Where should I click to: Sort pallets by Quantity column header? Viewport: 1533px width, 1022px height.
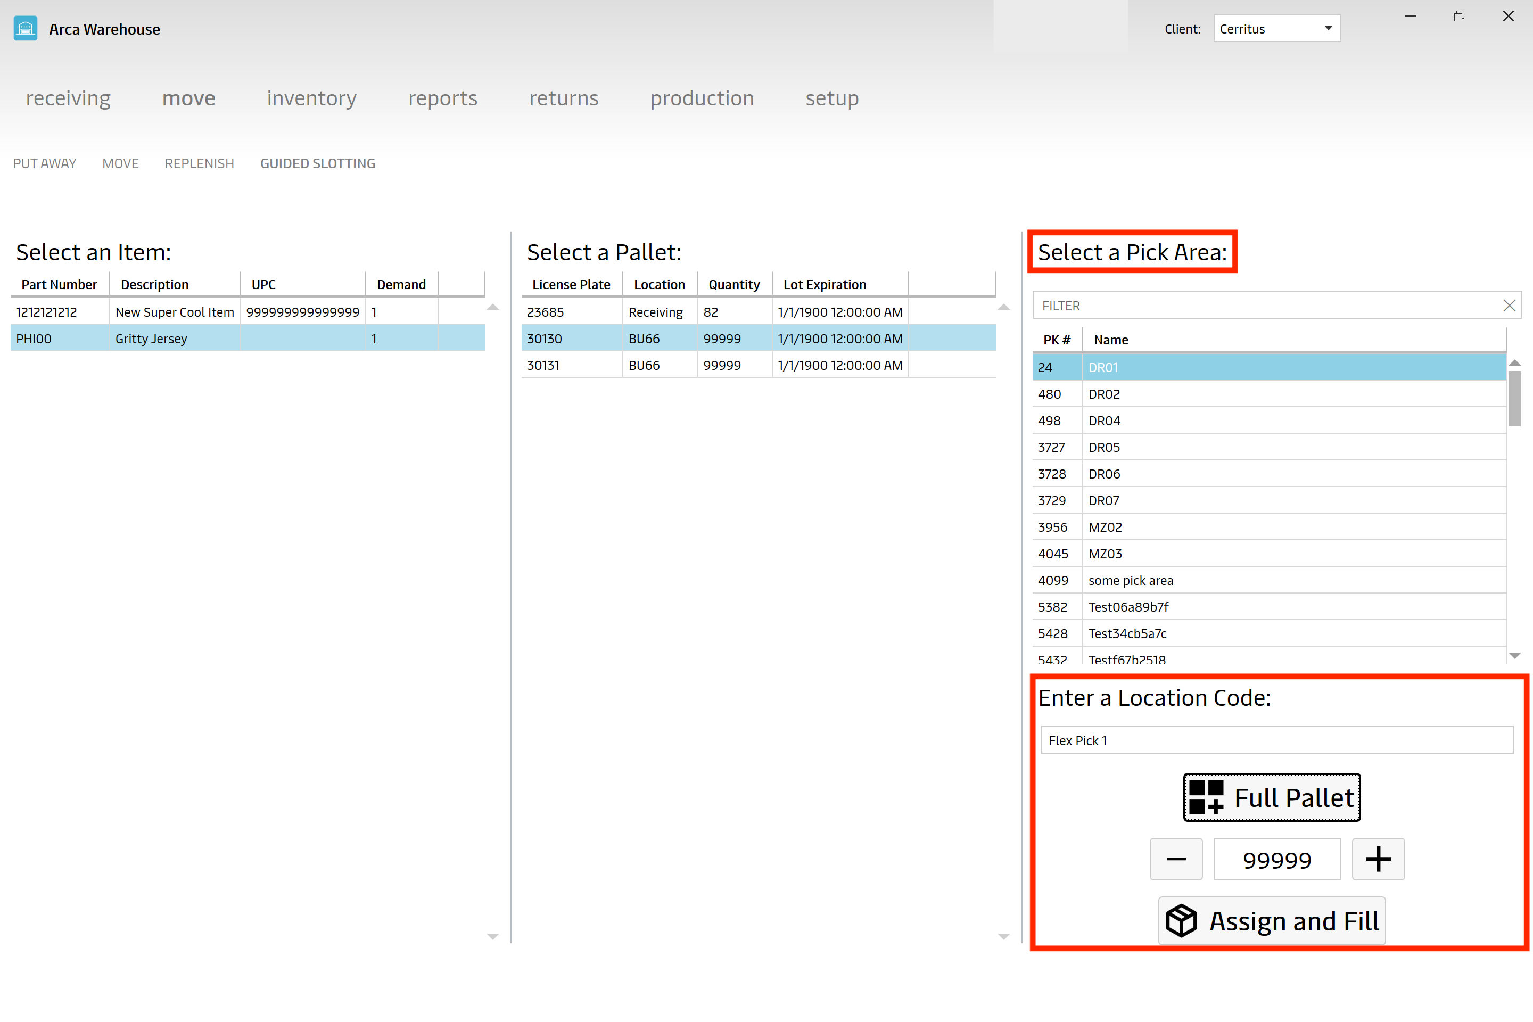[735, 284]
